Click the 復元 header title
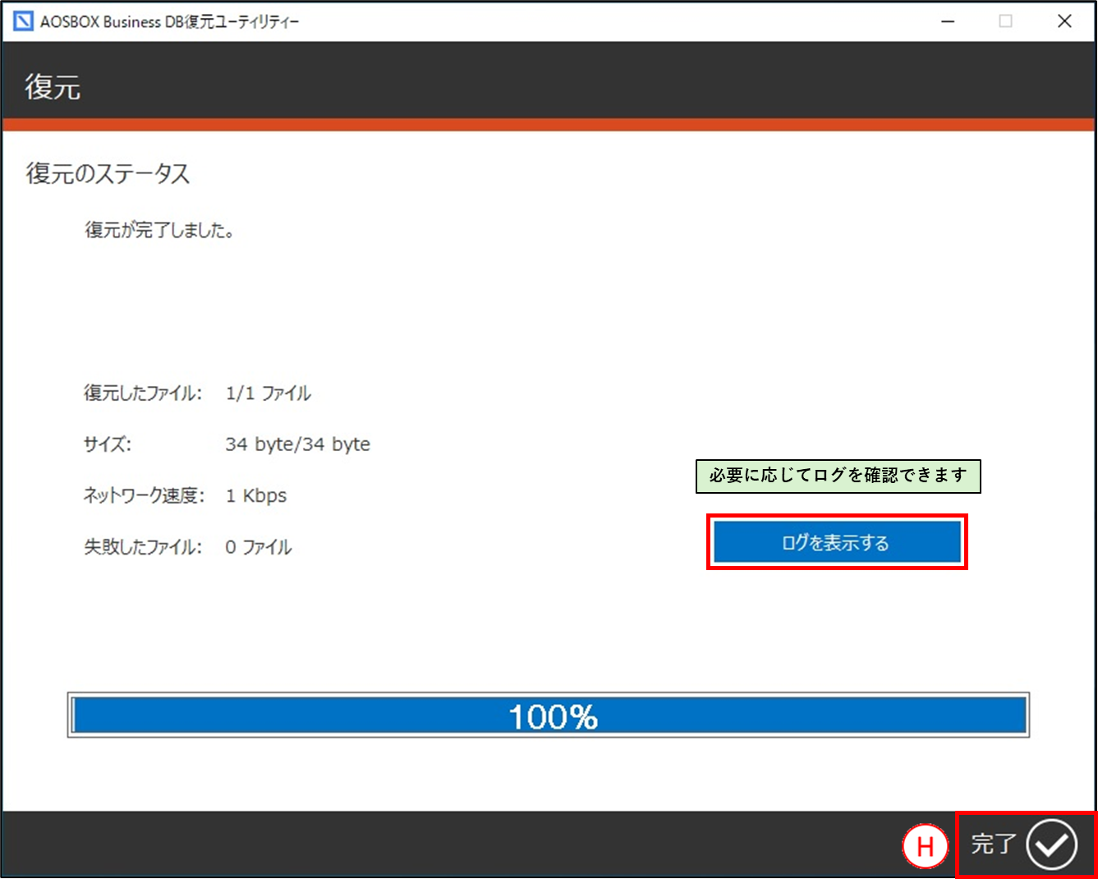The width and height of the screenshot is (1098, 879). (53, 86)
